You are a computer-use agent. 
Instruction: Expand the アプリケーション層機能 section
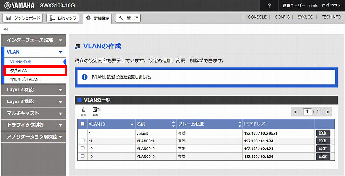[34, 137]
